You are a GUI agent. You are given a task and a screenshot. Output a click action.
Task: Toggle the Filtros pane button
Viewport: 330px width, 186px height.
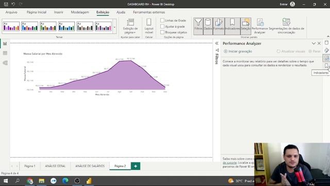(x=198, y=26)
